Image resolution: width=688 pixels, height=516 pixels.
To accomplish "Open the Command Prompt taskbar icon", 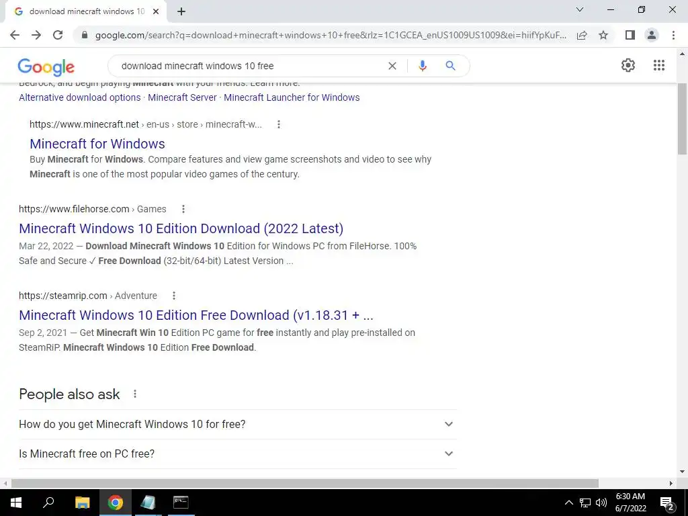I will 181,503.
